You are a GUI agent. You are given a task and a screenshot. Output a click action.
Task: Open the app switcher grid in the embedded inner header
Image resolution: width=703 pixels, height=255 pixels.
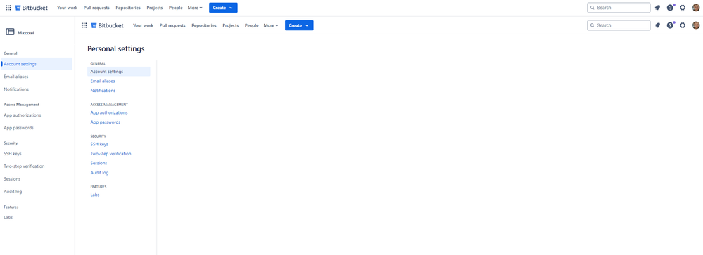point(84,25)
